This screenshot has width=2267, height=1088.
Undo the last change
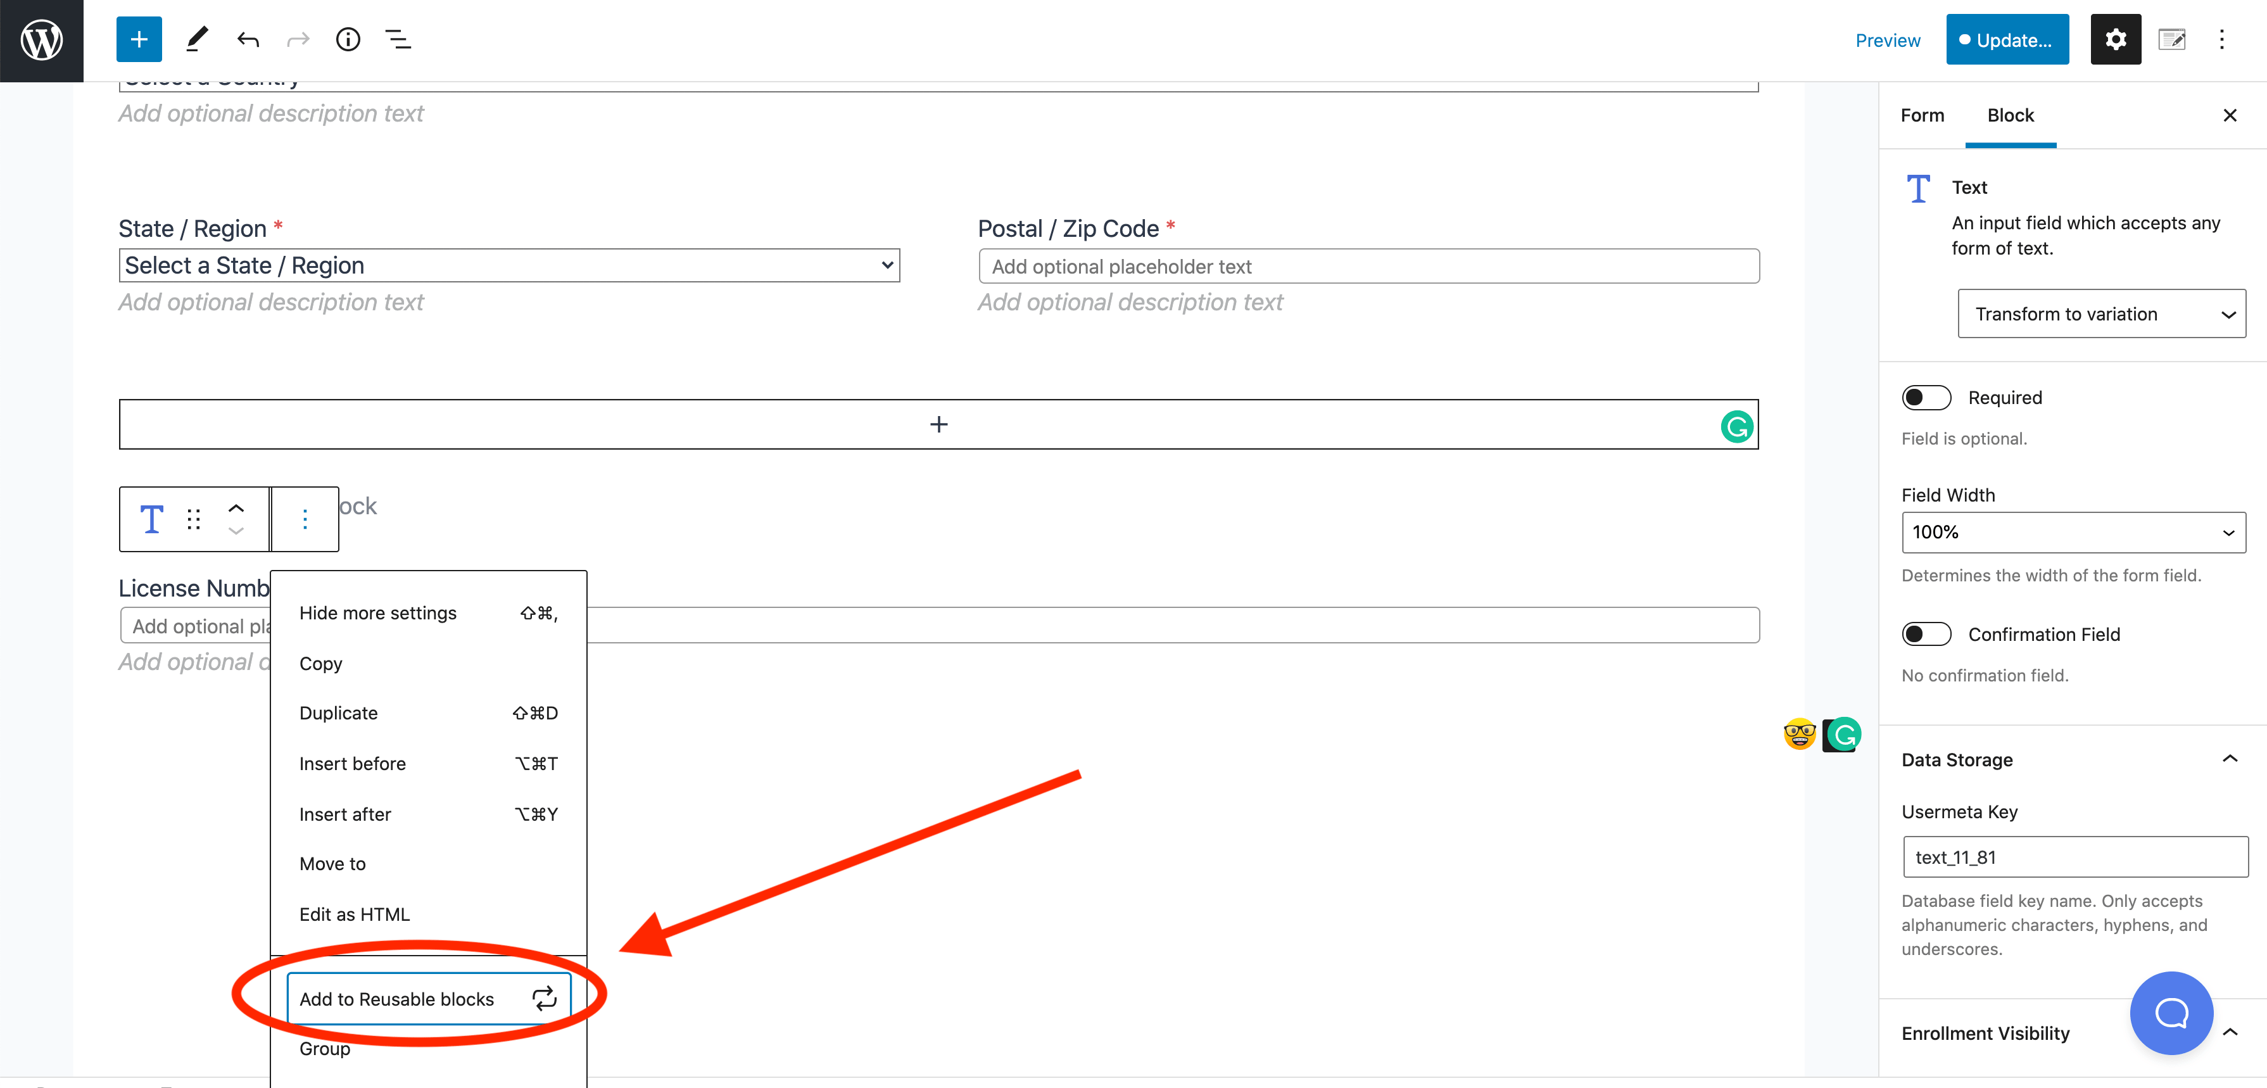tap(248, 40)
